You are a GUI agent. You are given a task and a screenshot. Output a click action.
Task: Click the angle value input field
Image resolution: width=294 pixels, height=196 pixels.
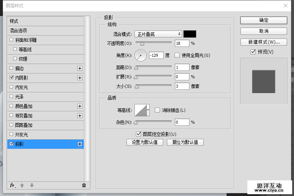[x=156, y=56]
